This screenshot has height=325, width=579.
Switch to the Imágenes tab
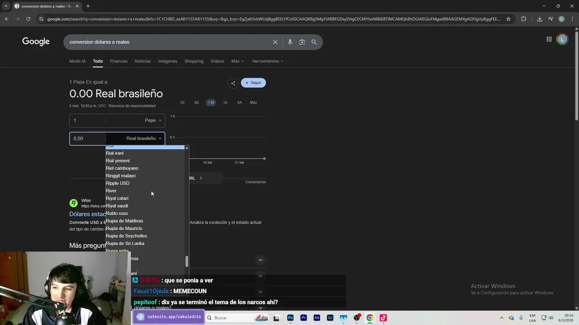[x=167, y=61]
